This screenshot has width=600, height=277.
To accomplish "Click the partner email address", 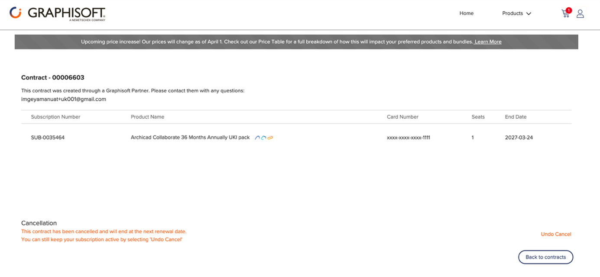I will [64, 99].
